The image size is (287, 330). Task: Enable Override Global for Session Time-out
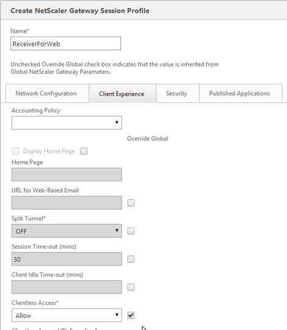pos(131,259)
